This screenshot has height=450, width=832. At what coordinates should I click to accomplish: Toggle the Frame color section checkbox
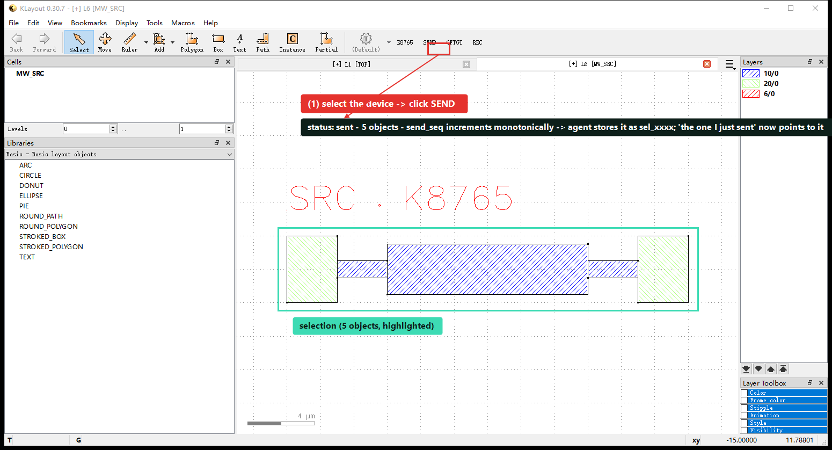745,401
